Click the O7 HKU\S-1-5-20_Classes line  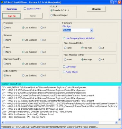(x=48, y=101)
